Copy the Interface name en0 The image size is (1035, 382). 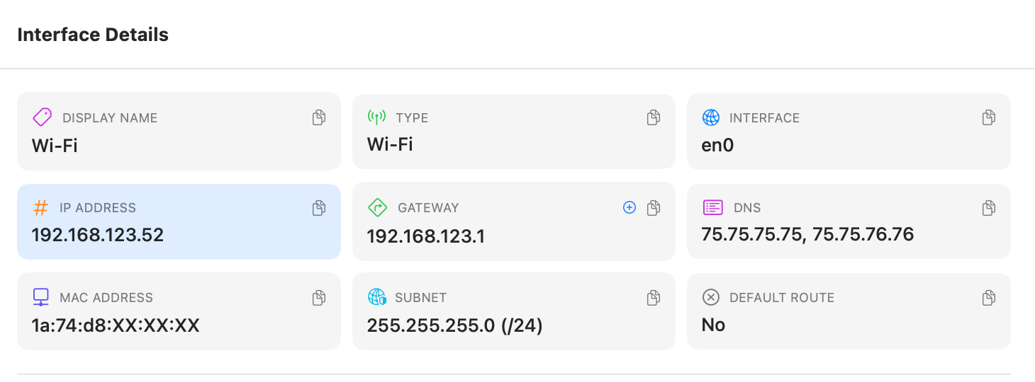(988, 117)
